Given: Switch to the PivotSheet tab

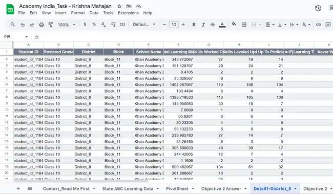Looking at the screenshot, I should [177, 189].
